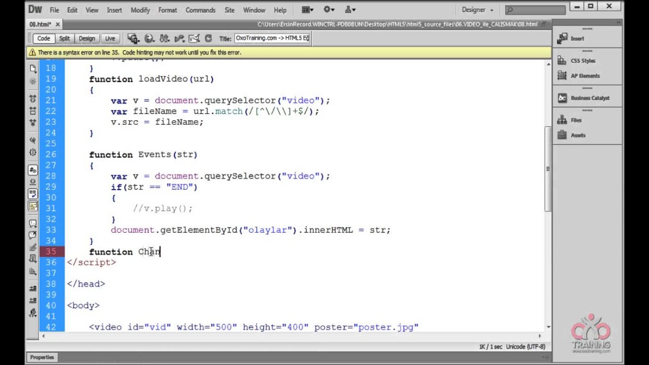Click the document Title input field
Image resolution: width=649 pixels, height=365 pixels.
pyautogui.click(x=272, y=39)
